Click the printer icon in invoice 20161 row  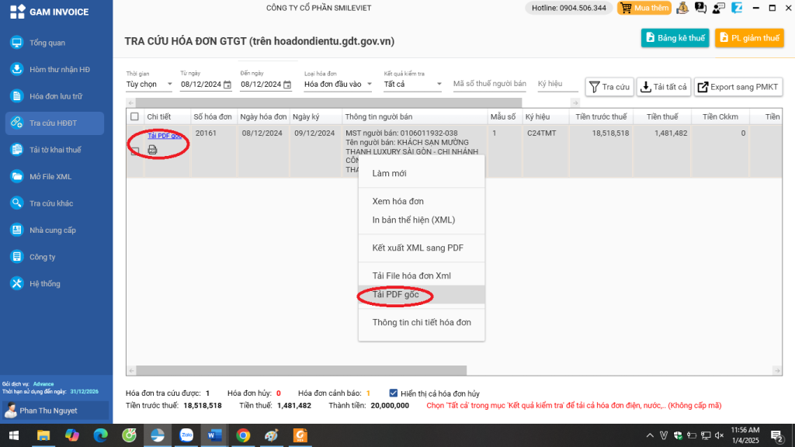(x=152, y=150)
